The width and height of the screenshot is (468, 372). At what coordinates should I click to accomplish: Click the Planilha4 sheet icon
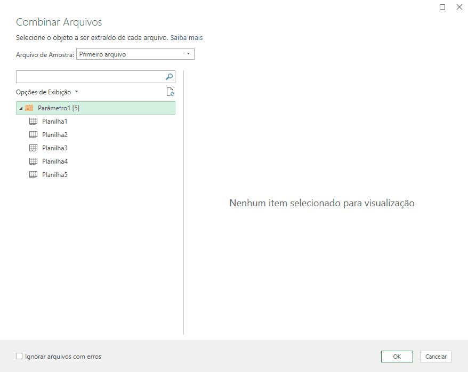tap(33, 161)
